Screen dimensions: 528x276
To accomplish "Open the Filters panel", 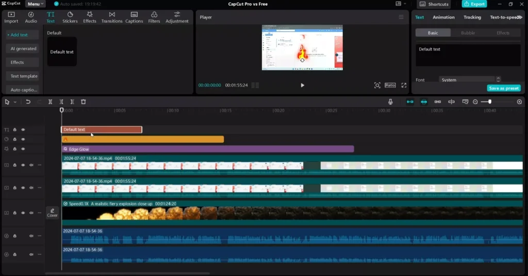I will click(154, 17).
